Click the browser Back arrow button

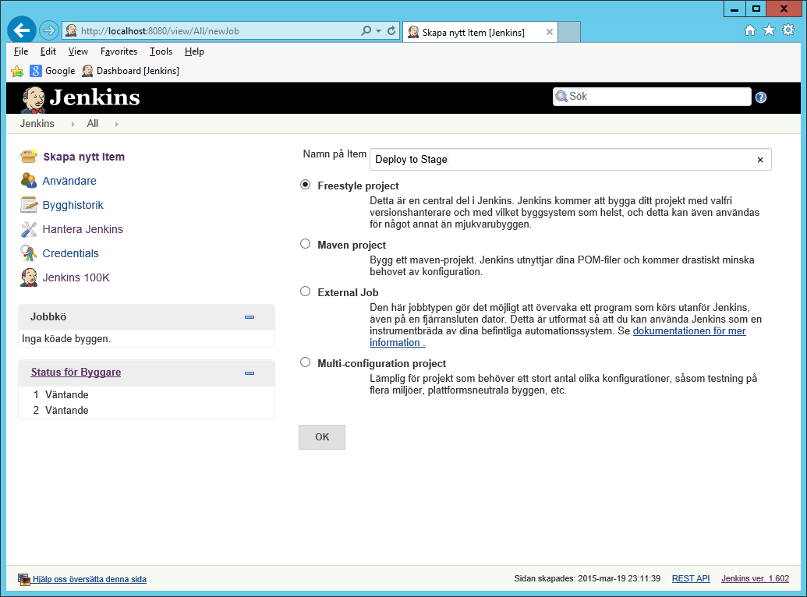(x=22, y=30)
